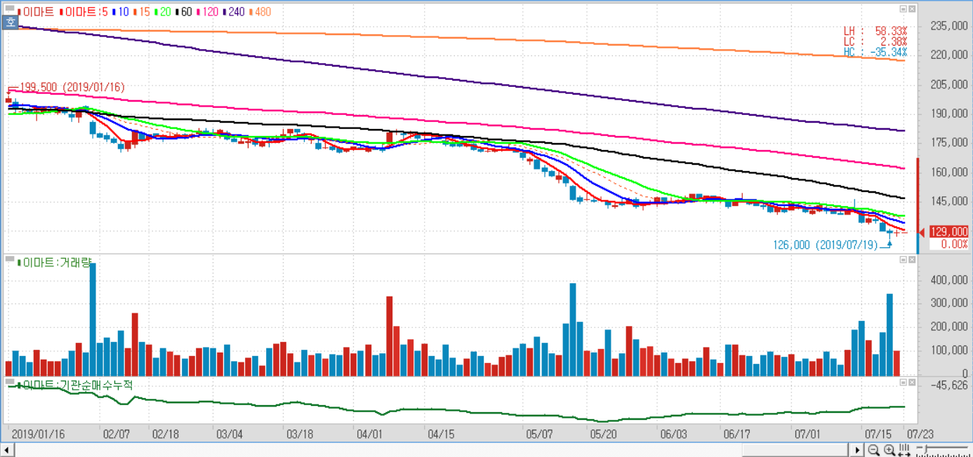Close the 거래량 volume pane
The height and width of the screenshot is (457, 973).
click(912, 260)
